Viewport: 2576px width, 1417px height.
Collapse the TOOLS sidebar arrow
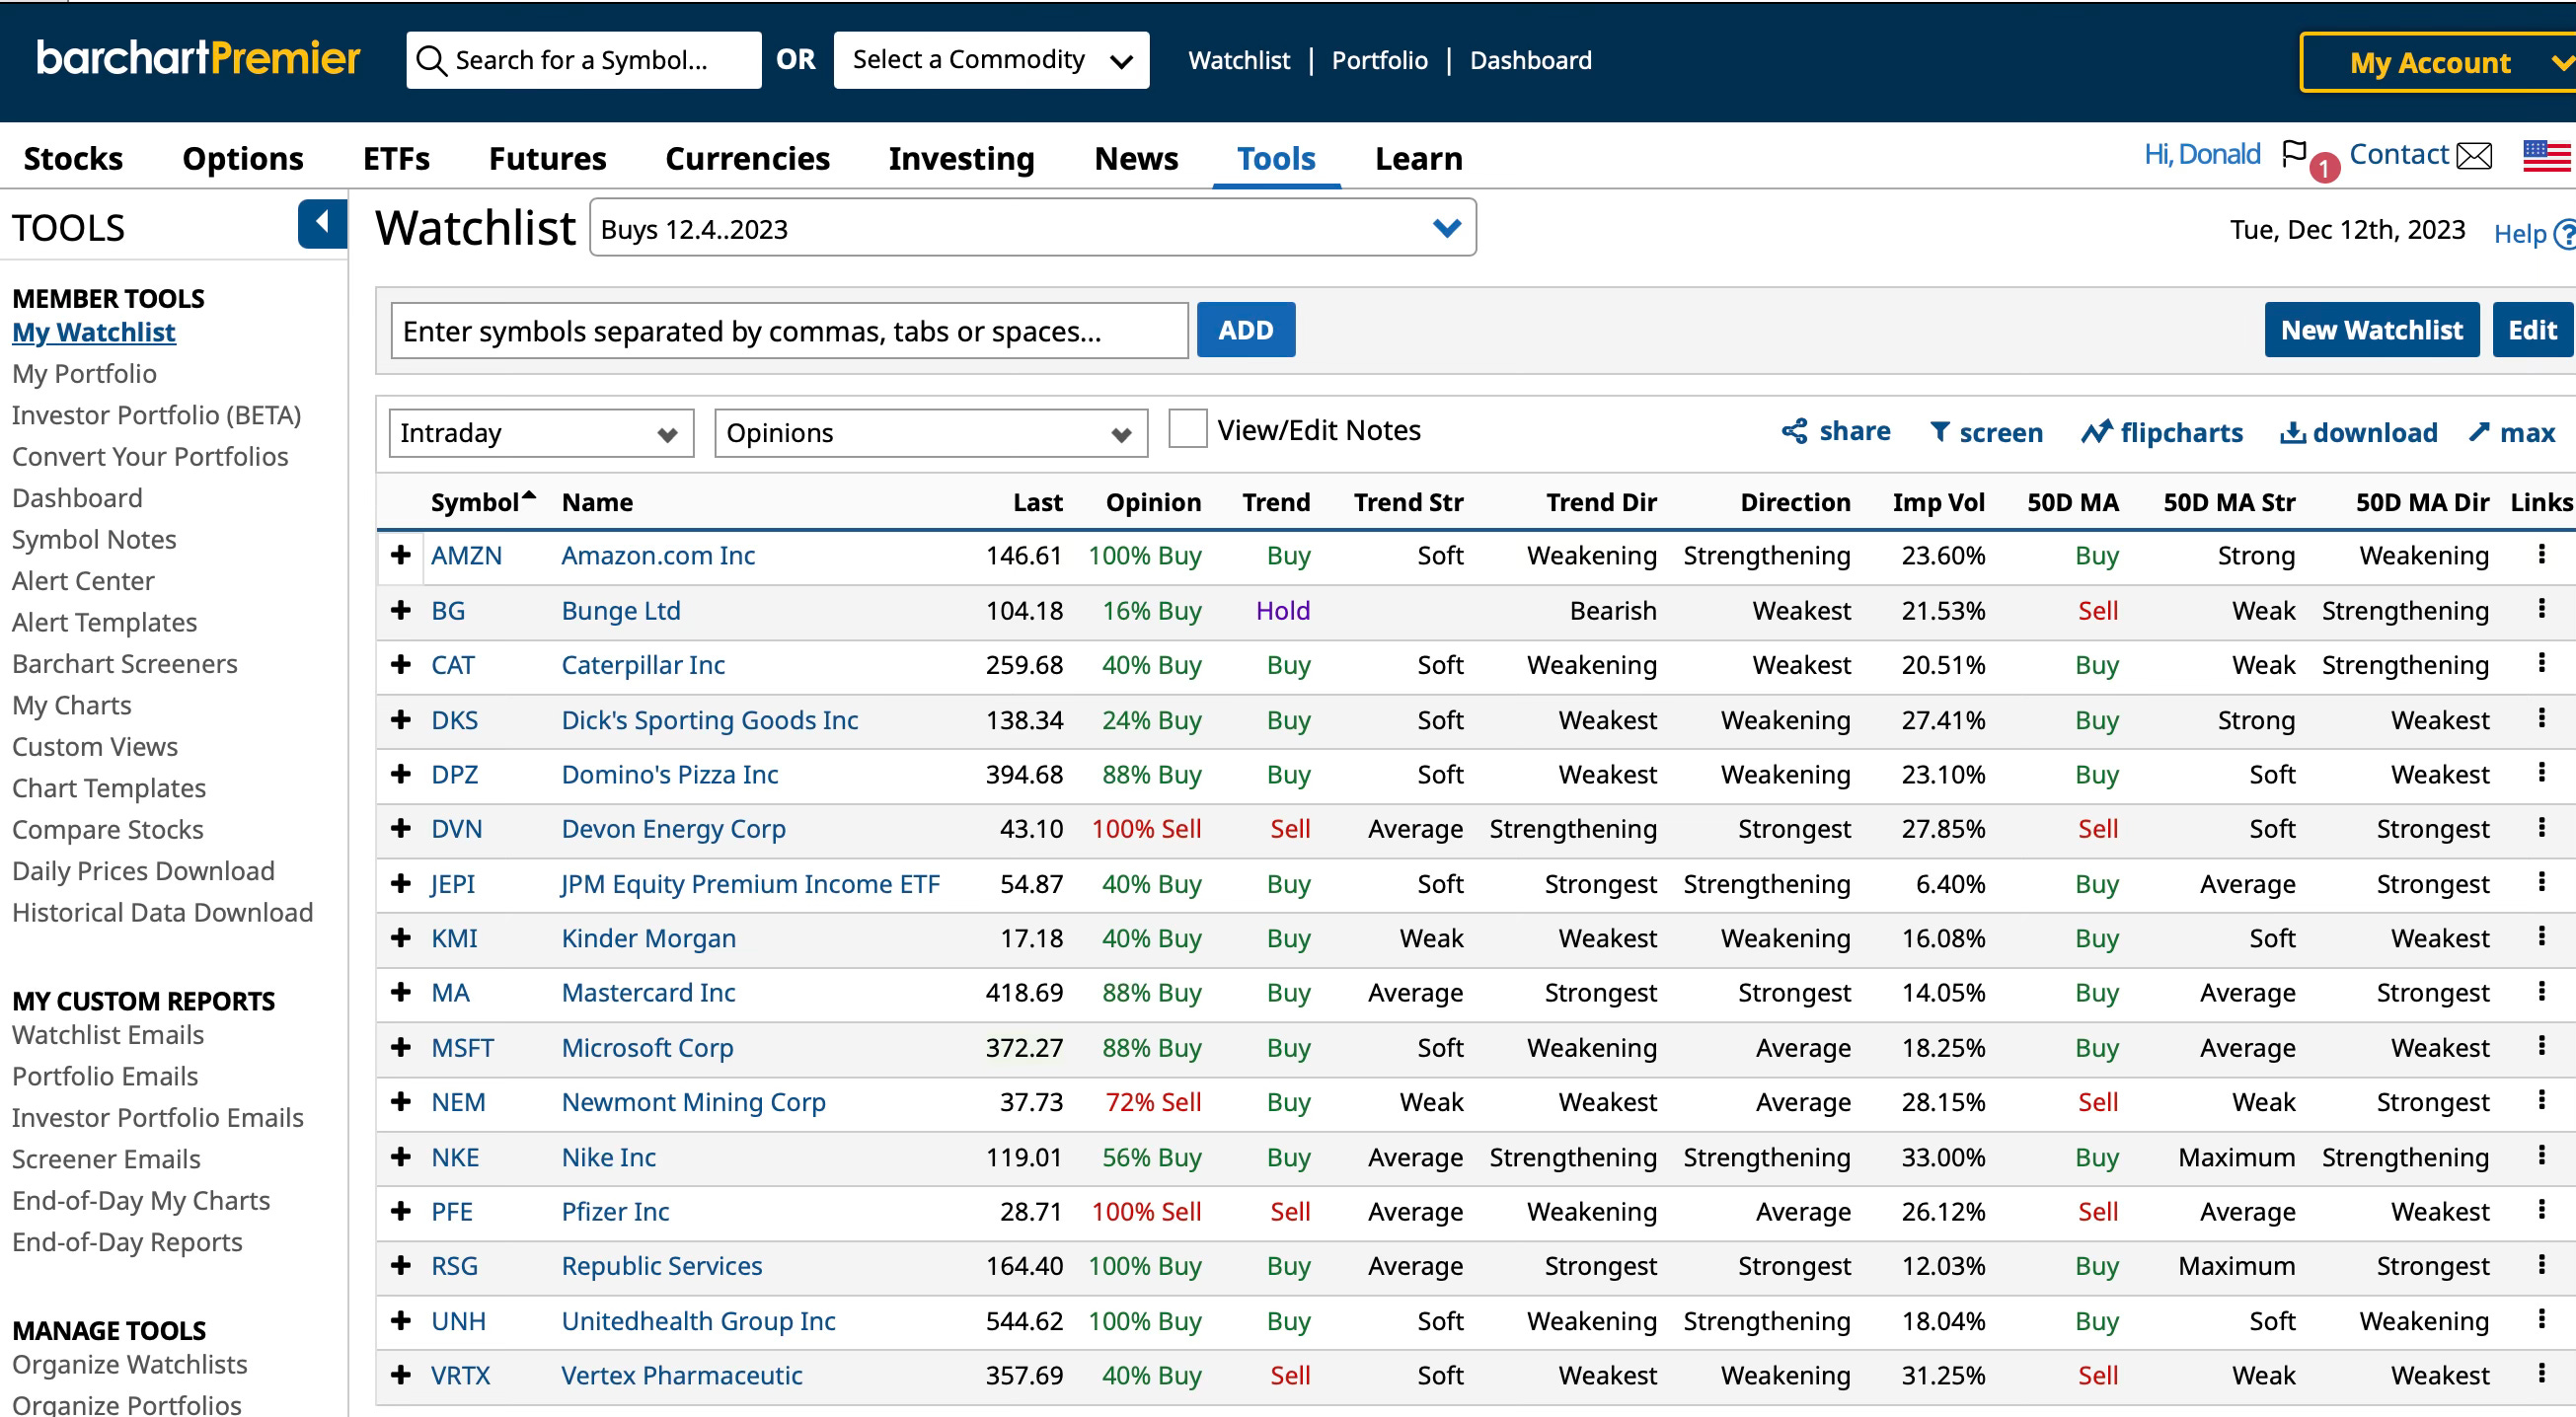[322, 223]
